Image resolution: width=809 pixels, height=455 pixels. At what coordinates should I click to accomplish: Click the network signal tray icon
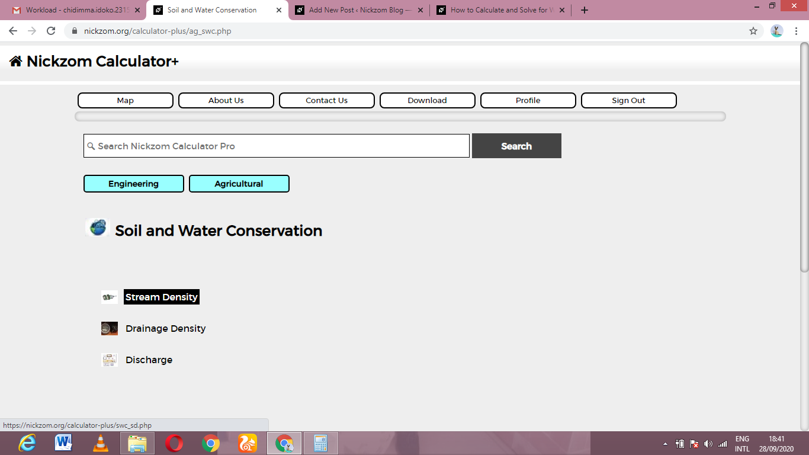pyautogui.click(x=722, y=444)
